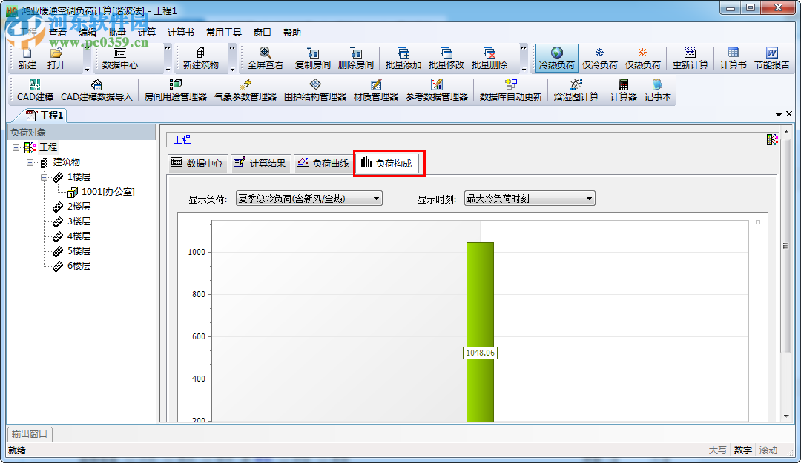The image size is (801, 463).
Task: Toggle the 冷热负荷 mode button
Action: [557, 59]
